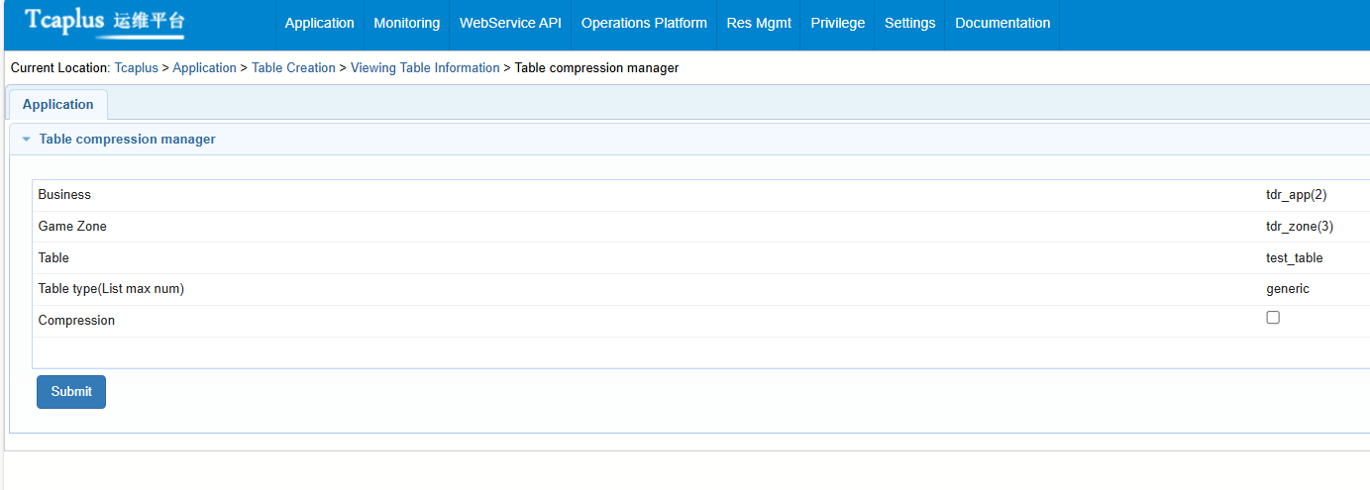Screen dimensions: 1370x490
Task: Click the Table compression manager breadcrumb text
Action: tap(596, 68)
